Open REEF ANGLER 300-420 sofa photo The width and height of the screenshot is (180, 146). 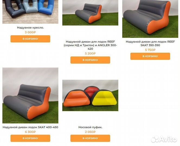click(x=90, y=13)
